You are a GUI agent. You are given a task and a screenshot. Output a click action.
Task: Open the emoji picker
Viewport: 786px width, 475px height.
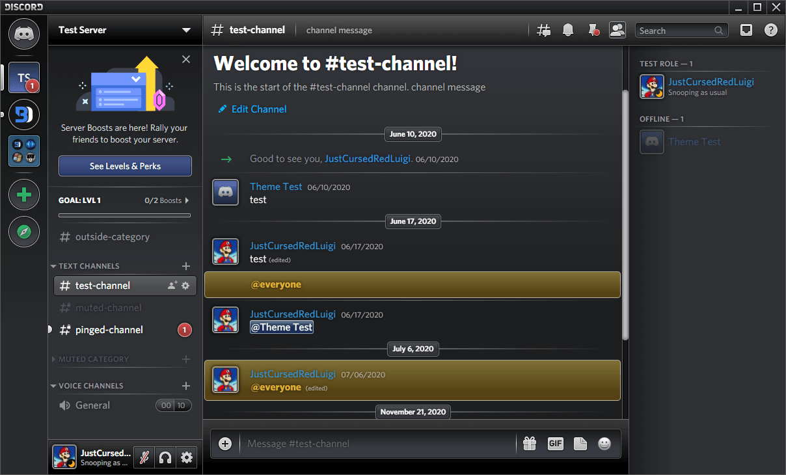(x=604, y=444)
